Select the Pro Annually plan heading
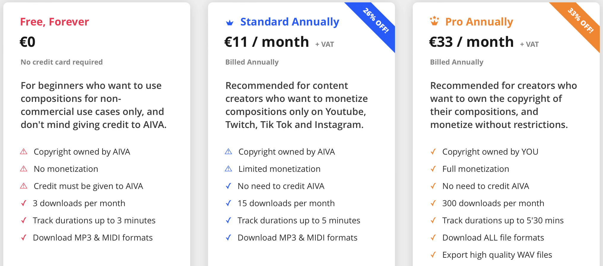This screenshot has height=266, width=603. [x=479, y=22]
